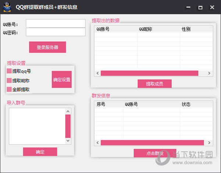Click the 状态 column header
This screenshot has height=173, width=221.
196,105
